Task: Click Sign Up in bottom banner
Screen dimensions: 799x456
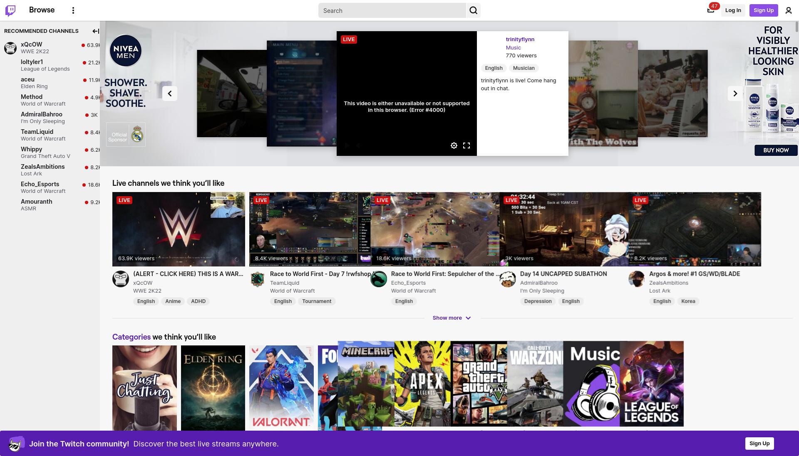Action: tap(759, 444)
